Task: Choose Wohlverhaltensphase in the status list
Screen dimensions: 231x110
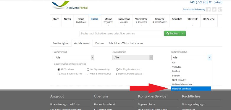Action: 191,84
